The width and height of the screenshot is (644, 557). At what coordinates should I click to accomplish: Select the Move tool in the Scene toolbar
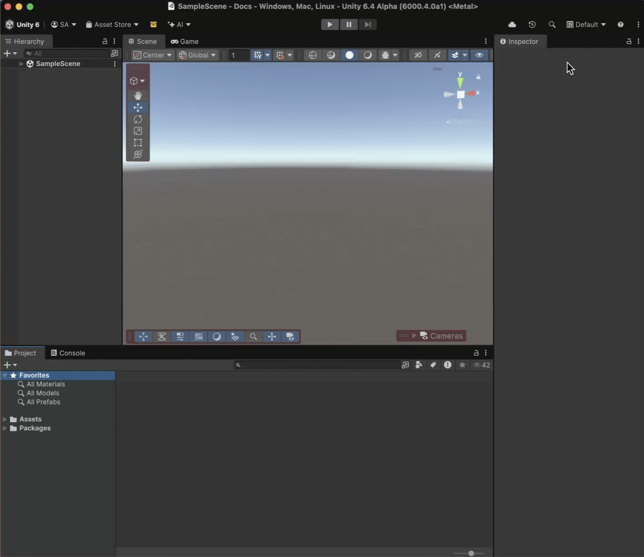137,107
